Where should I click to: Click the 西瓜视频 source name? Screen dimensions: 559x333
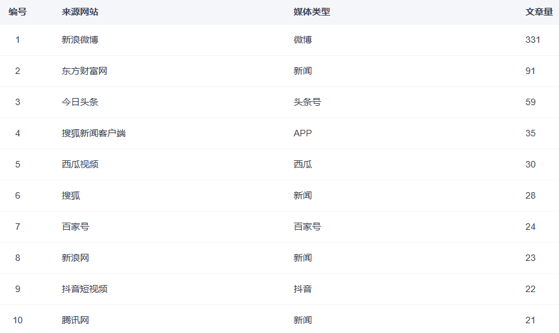[x=80, y=164]
